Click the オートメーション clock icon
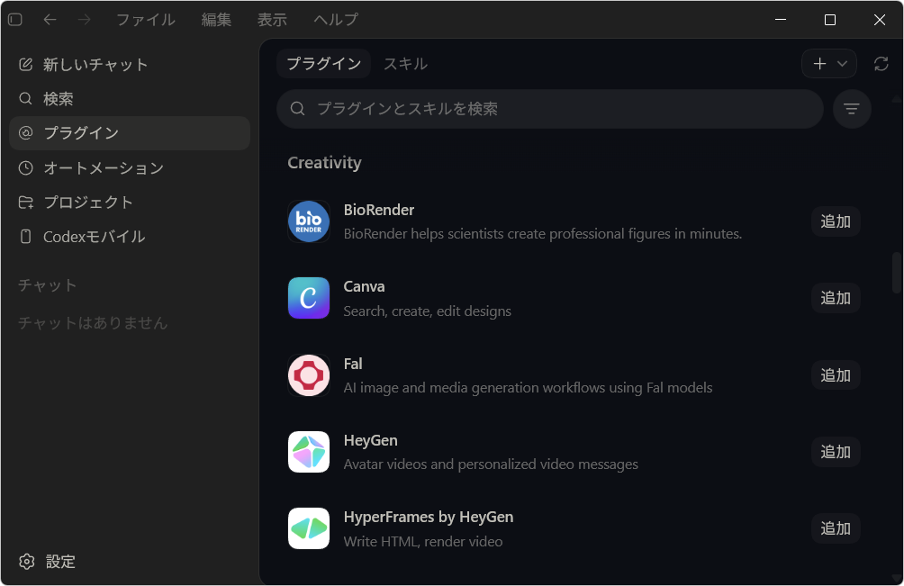Screen dimensions: 904x586 (x=25, y=167)
